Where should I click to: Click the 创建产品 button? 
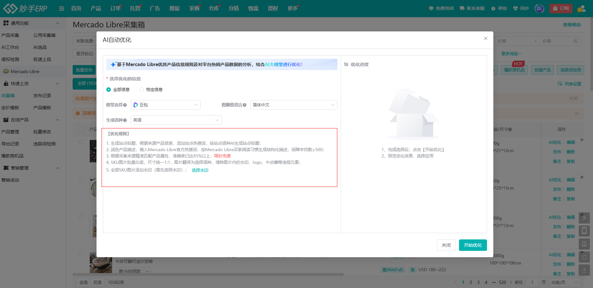[x=543, y=70]
